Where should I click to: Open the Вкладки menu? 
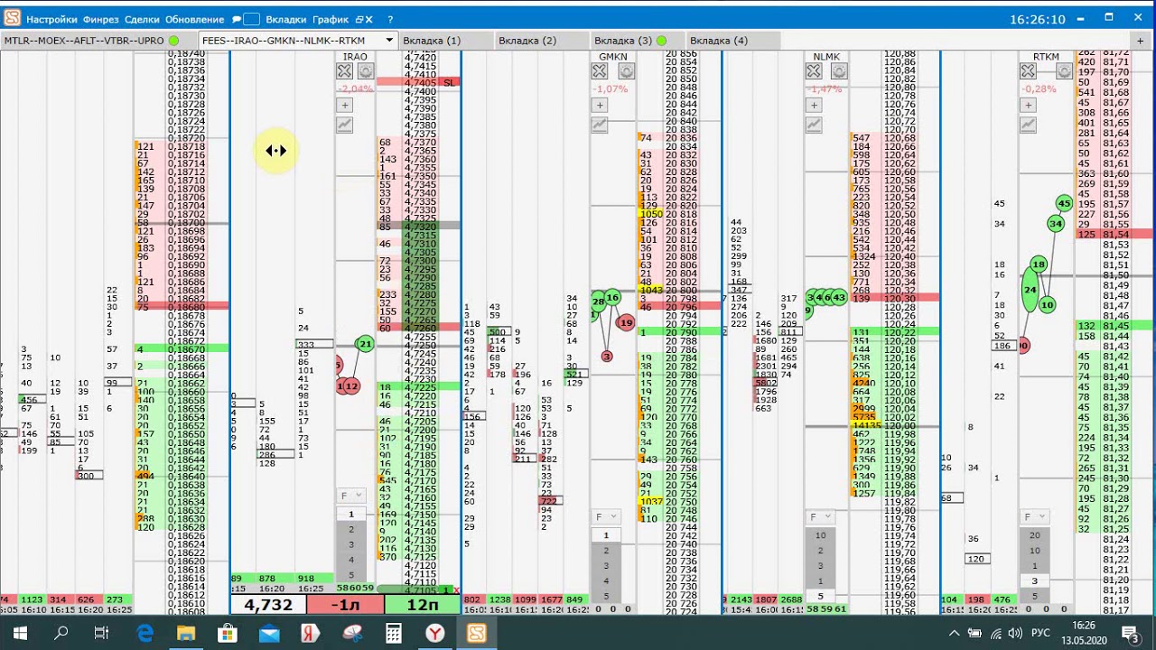coord(286,19)
